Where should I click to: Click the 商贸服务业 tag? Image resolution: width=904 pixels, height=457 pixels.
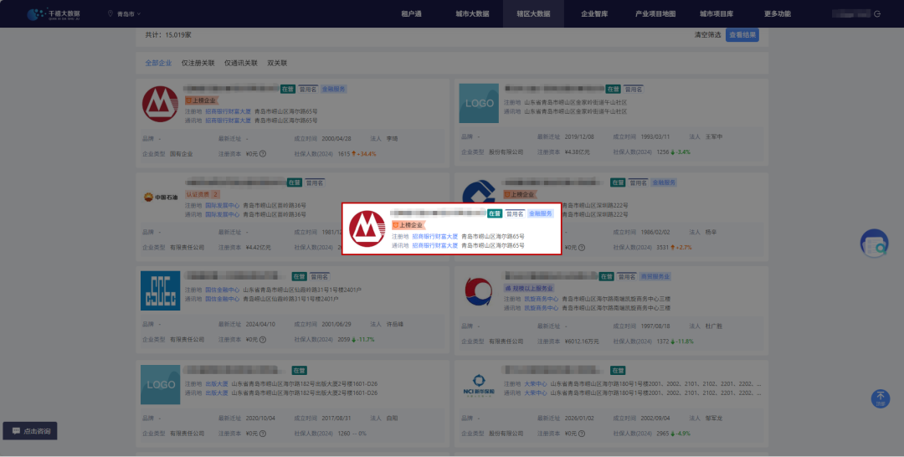pos(655,276)
